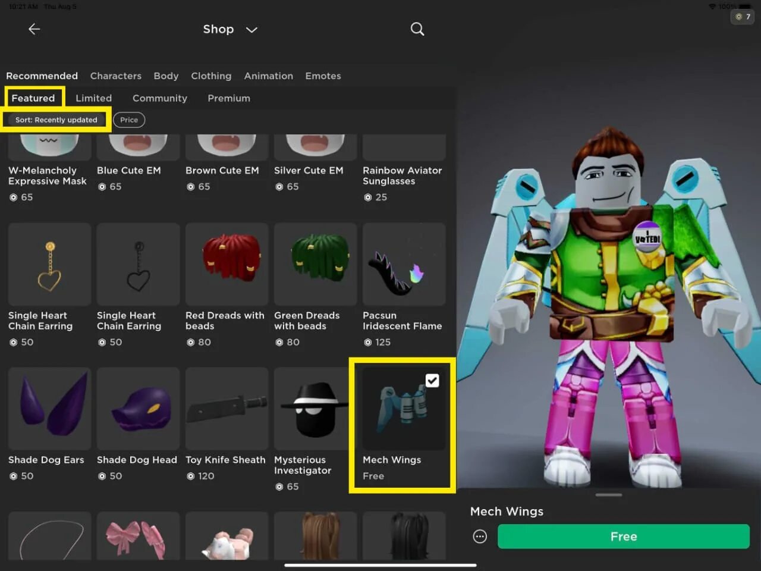Open the Animation tab
Image resolution: width=761 pixels, height=571 pixels.
click(x=268, y=76)
